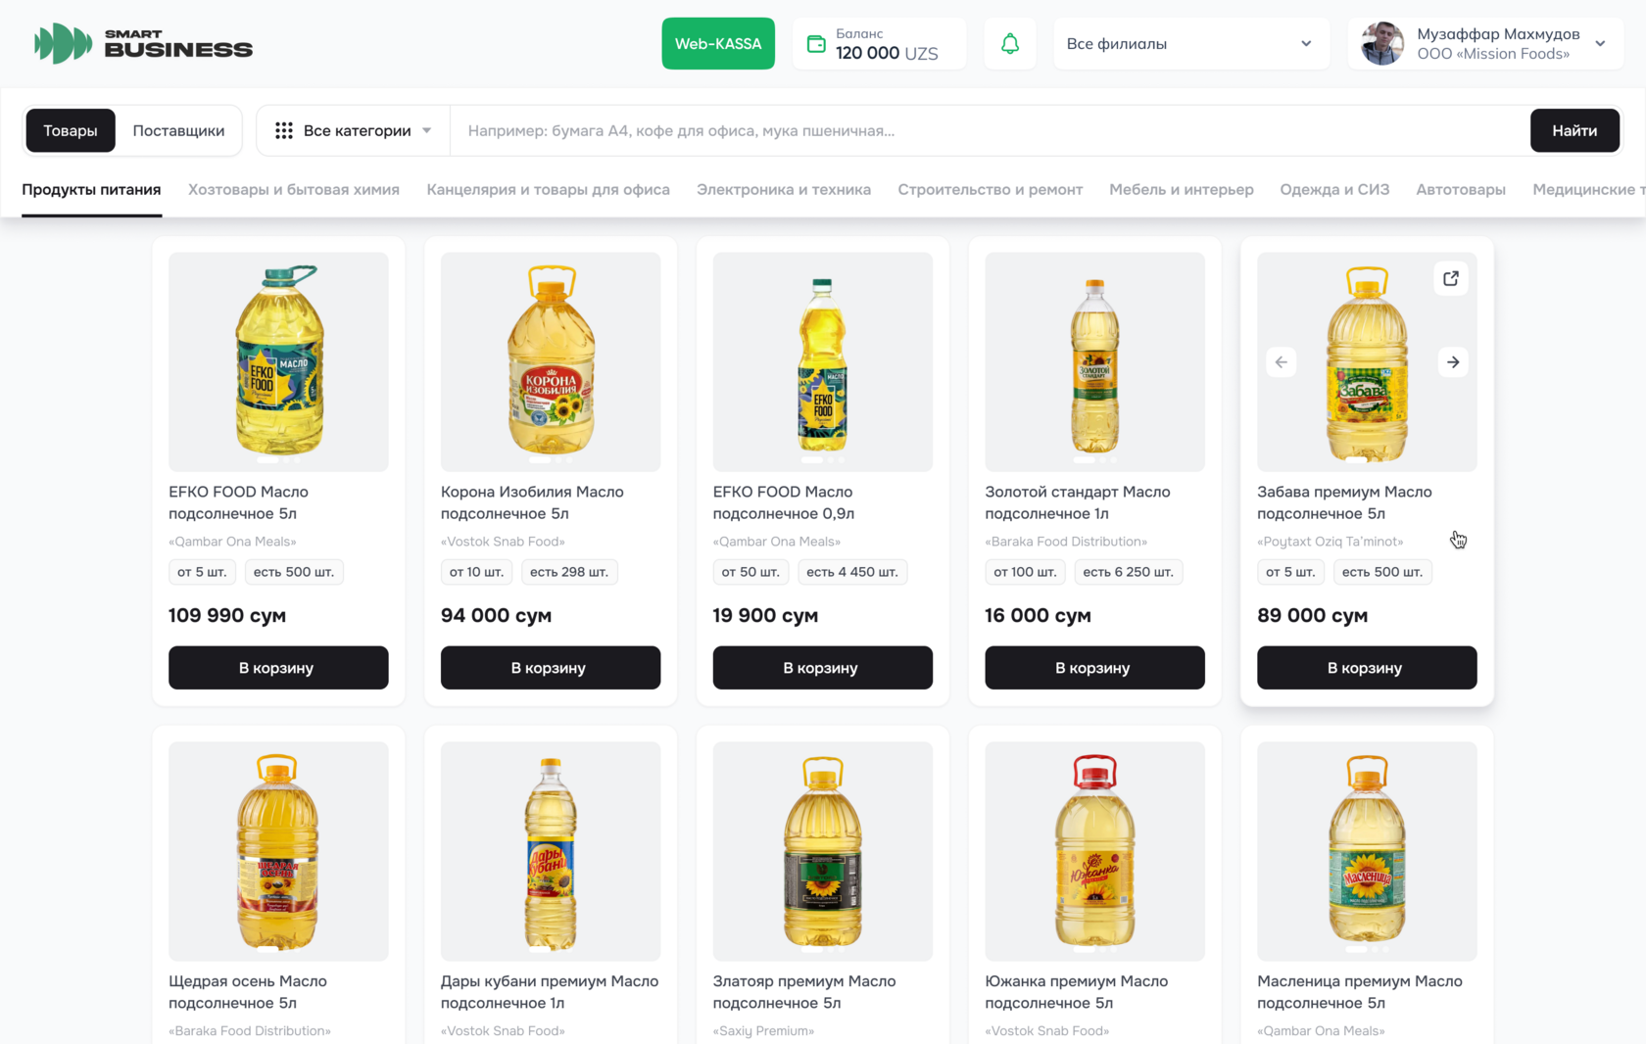The width and height of the screenshot is (1646, 1044).
Task: Open Златояр премиум product image
Action: coord(823,851)
